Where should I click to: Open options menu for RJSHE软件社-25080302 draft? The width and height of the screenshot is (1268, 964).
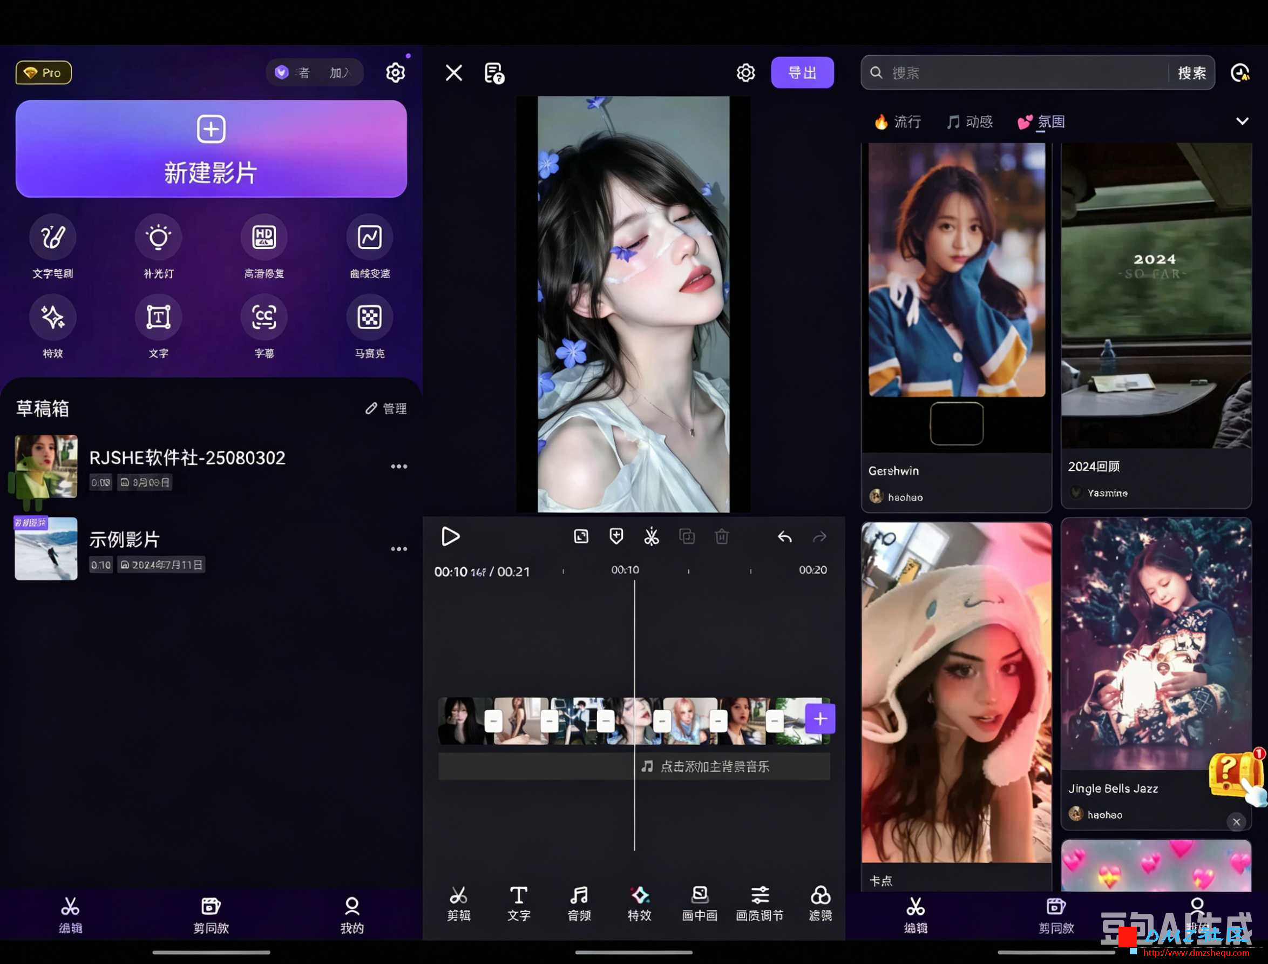coord(399,467)
